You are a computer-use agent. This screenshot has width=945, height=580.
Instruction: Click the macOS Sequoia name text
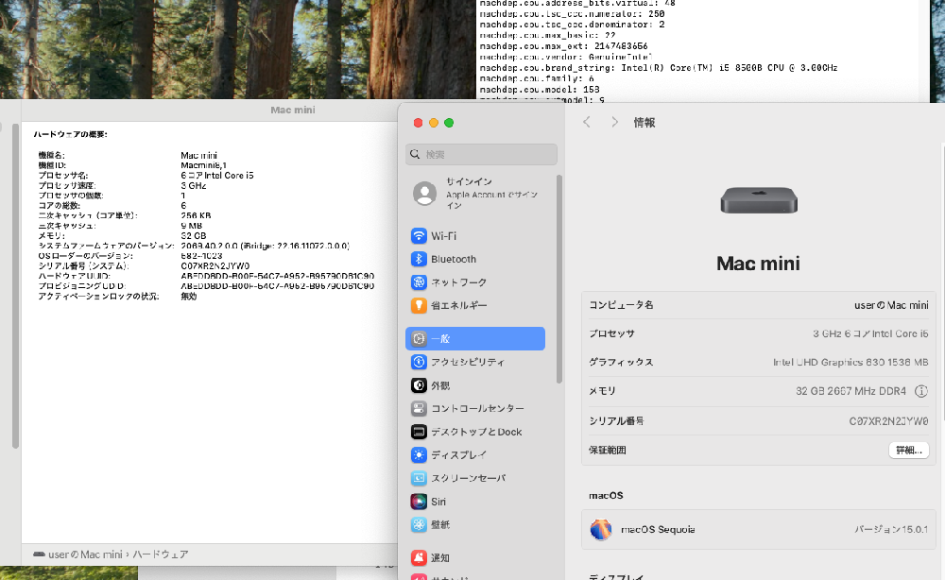pos(658,529)
